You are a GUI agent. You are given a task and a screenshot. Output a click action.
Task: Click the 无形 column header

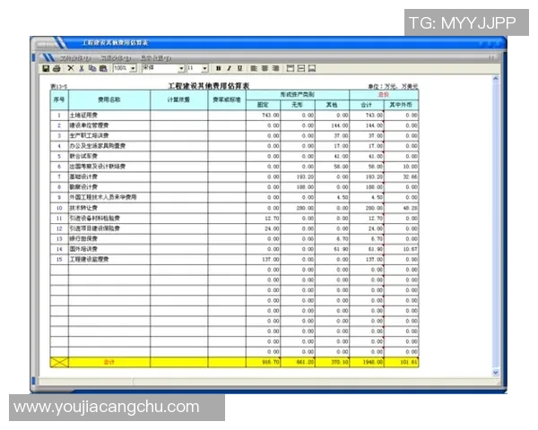click(x=298, y=105)
